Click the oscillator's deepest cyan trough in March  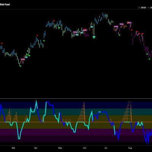click(x=19, y=139)
